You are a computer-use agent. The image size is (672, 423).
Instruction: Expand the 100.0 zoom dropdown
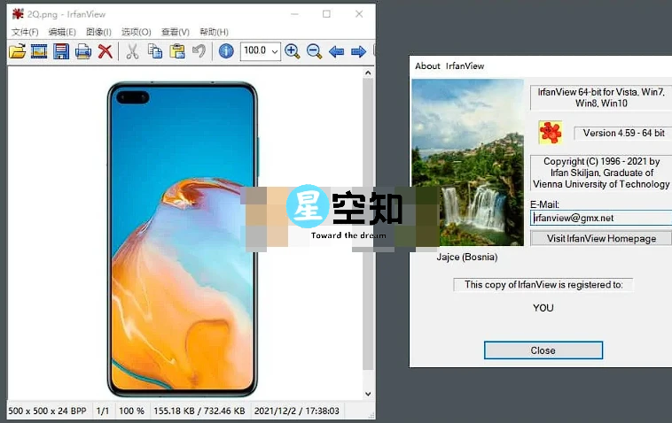(x=275, y=51)
